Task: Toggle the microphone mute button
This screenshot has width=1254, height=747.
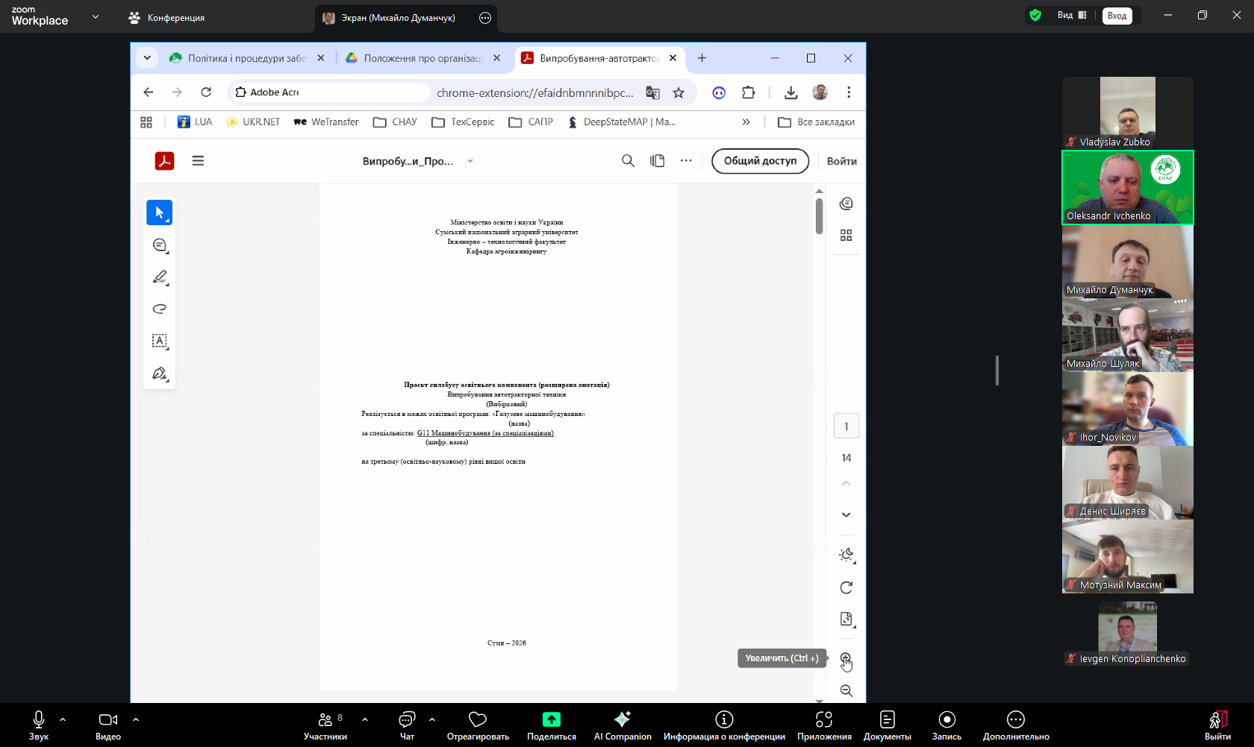Action: pos(39,725)
